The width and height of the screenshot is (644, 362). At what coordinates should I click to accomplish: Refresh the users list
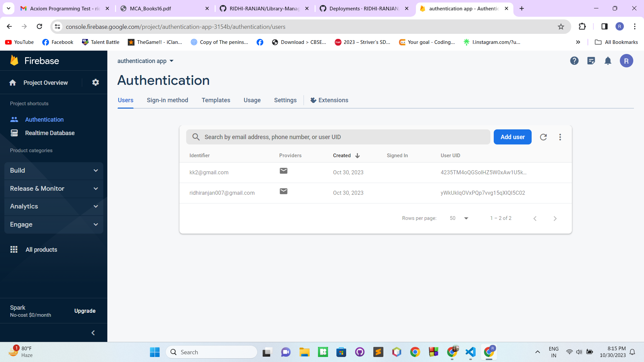click(x=543, y=137)
